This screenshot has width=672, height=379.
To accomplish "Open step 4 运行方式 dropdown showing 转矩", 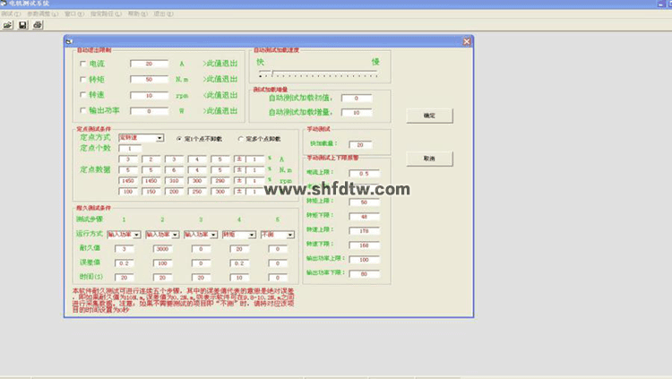I will (253, 235).
